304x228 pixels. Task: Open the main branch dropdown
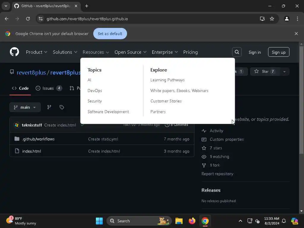tap(25, 107)
